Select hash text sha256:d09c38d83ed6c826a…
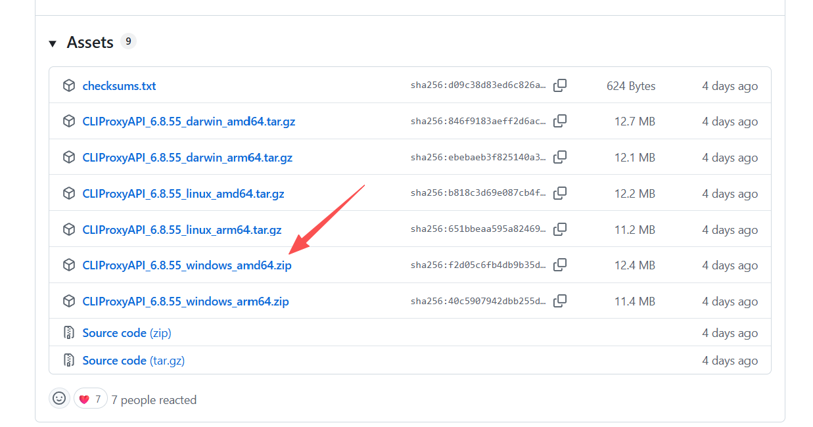This screenshot has height=427, width=813. click(478, 86)
